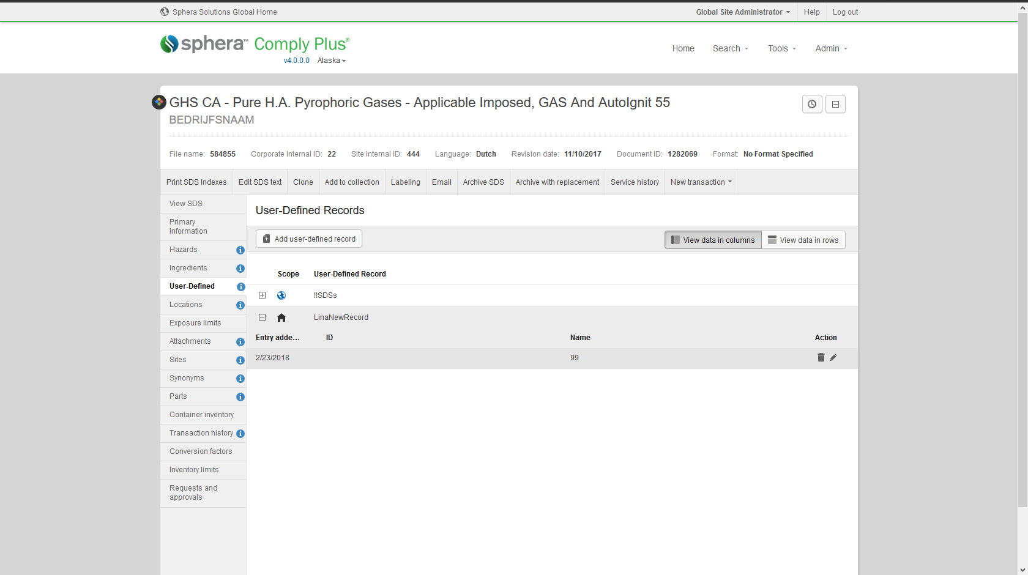Viewport: 1028px width, 575px height.
Task: Click the info icon next to Parts
Action: 240,397
